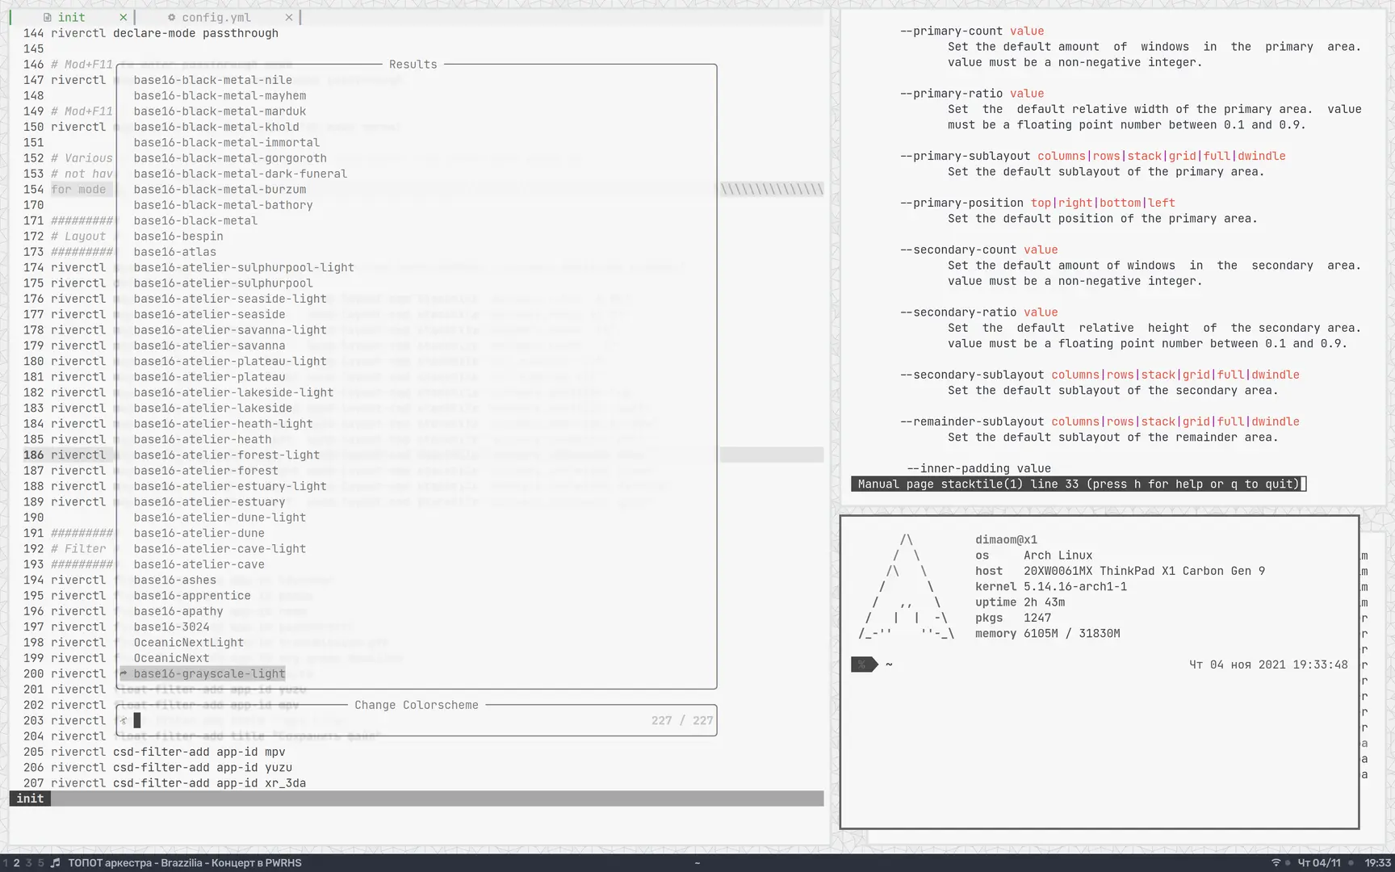Click line 144 riverctl declare-mode passthrough
Screen dimensions: 1395x872
(x=165, y=33)
